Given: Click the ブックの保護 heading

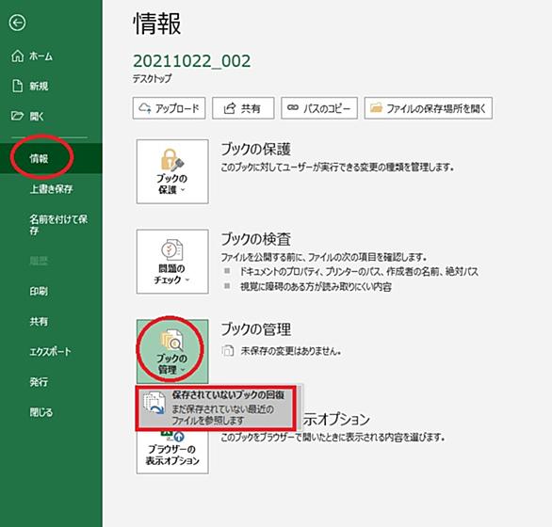Looking at the screenshot, I should tap(256, 150).
